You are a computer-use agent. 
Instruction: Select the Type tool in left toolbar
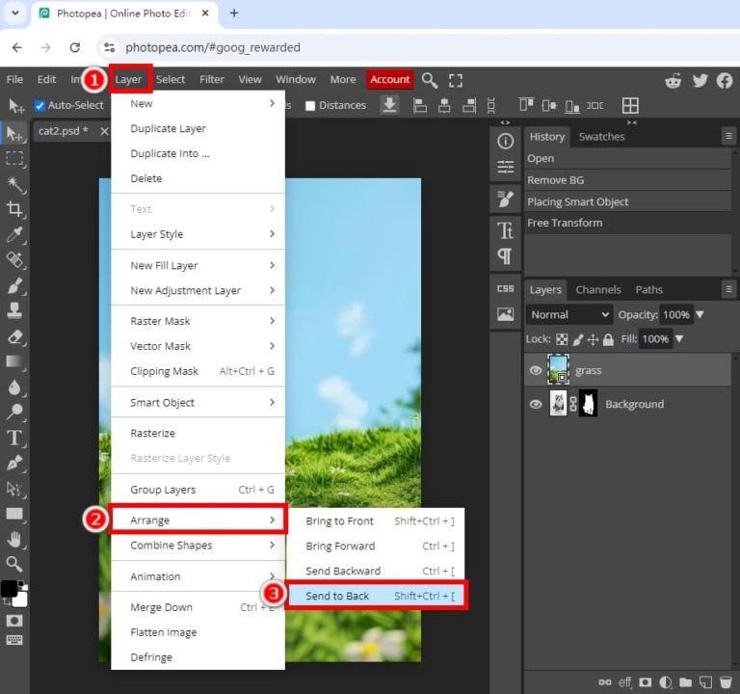[x=14, y=438]
